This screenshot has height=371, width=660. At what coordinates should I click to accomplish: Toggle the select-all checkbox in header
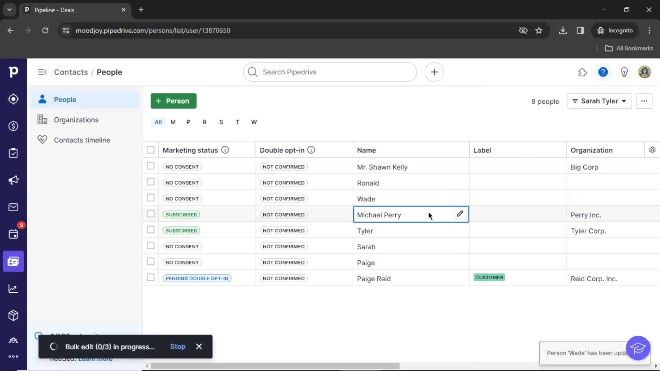(151, 150)
